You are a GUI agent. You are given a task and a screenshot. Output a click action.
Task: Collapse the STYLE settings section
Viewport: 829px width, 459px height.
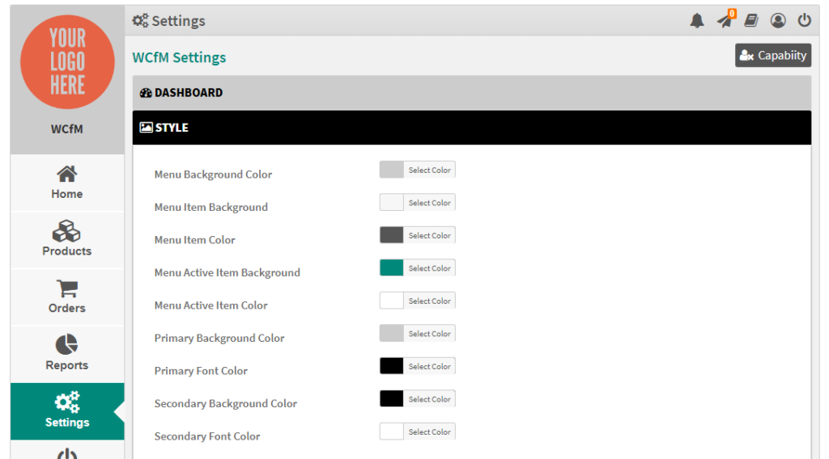coord(472,128)
